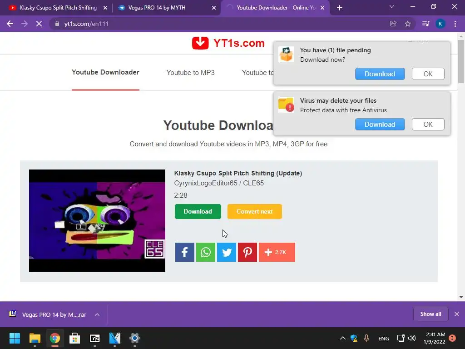This screenshot has width=465, height=349.
Task: Go back using the browser back arrow
Action: 10,24
